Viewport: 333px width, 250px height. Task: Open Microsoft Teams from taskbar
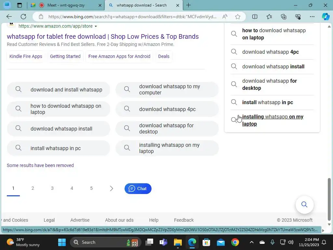pos(163,242)
